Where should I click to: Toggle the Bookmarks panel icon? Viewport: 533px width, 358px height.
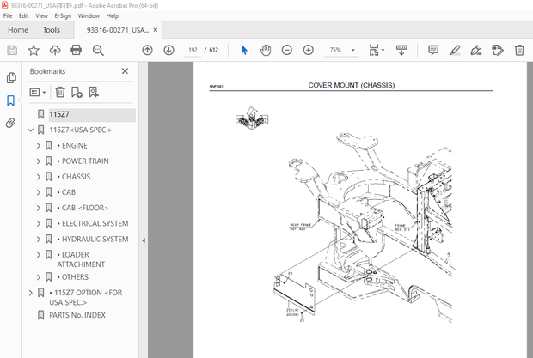(11, 100)
